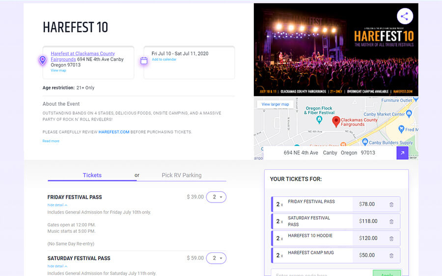The image size is (442, 276).
Task: Click YOUR TICKETS FOR: heading
Action: (x=296, y=179)
